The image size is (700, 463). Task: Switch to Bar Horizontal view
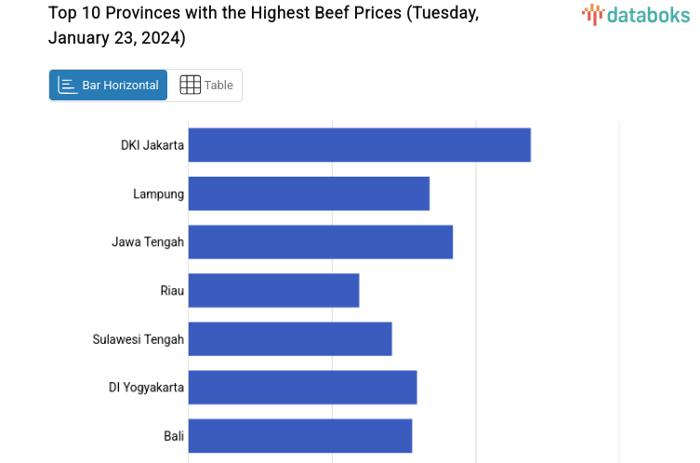click(x=109, y=86)
